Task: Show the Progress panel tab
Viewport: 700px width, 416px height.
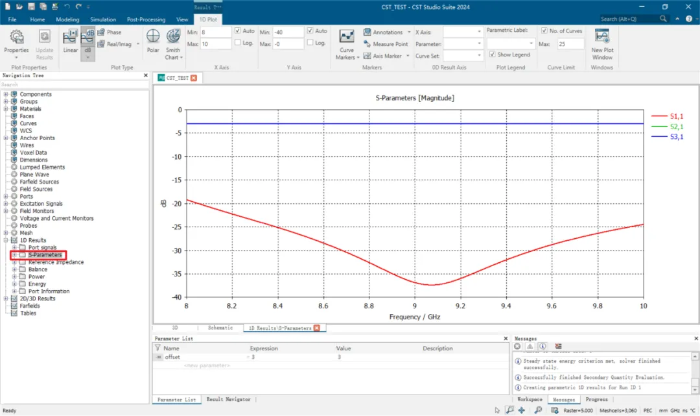Action: (596, 400)
